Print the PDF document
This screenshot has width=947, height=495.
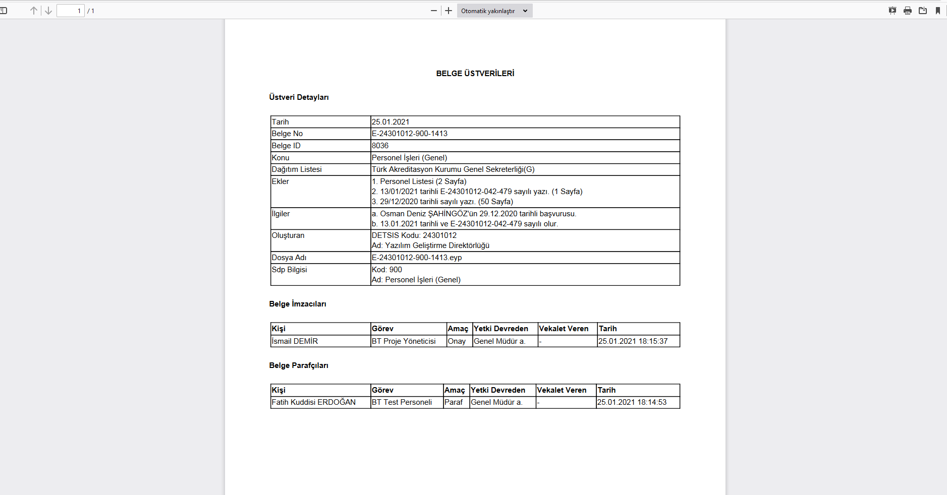point(907,11)
